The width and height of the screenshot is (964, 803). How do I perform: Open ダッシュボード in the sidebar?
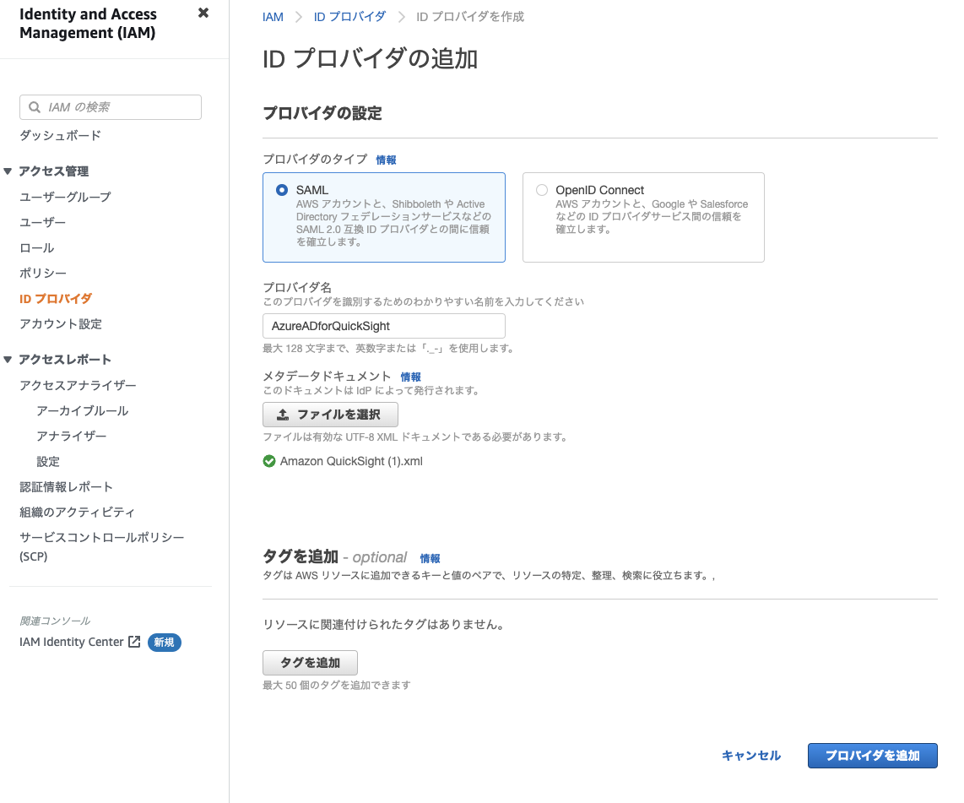[x=60, y=135]
